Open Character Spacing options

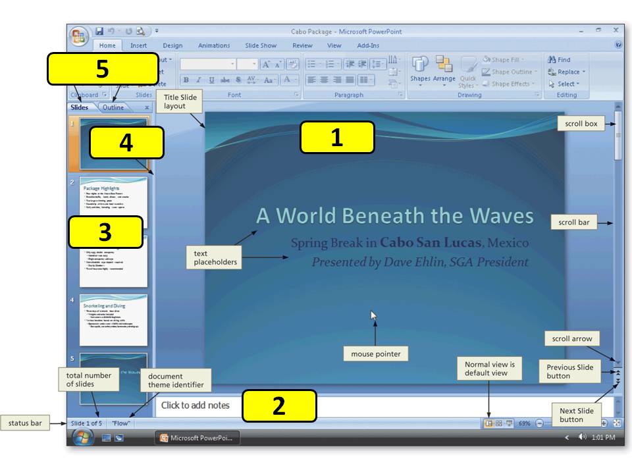tap(252, 80)
